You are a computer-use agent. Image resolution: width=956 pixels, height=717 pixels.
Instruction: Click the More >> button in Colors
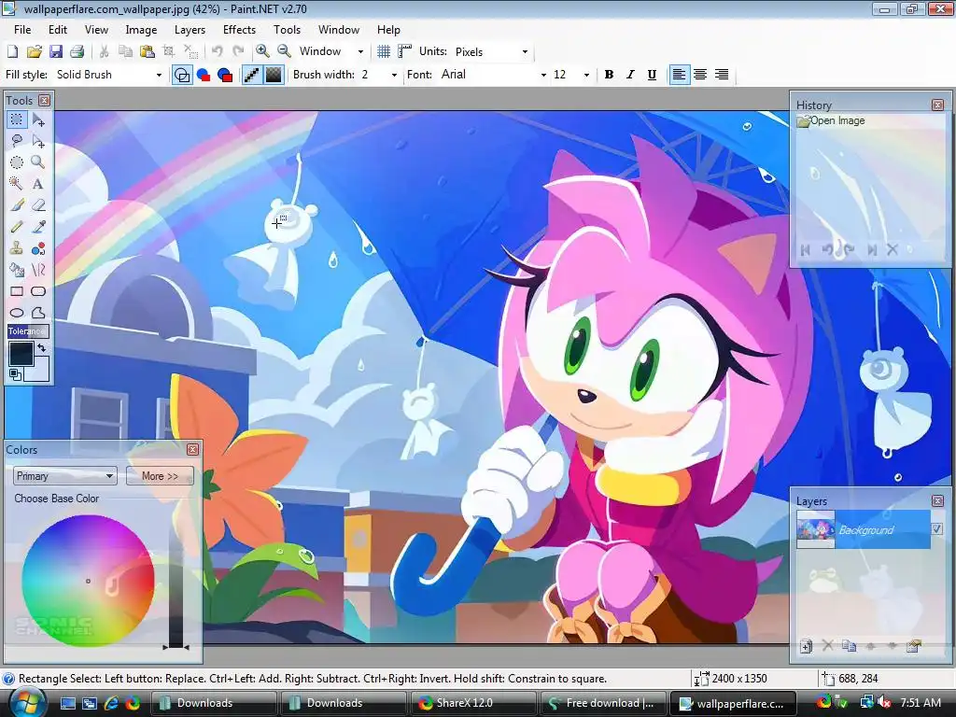click(x=160, y=475)
